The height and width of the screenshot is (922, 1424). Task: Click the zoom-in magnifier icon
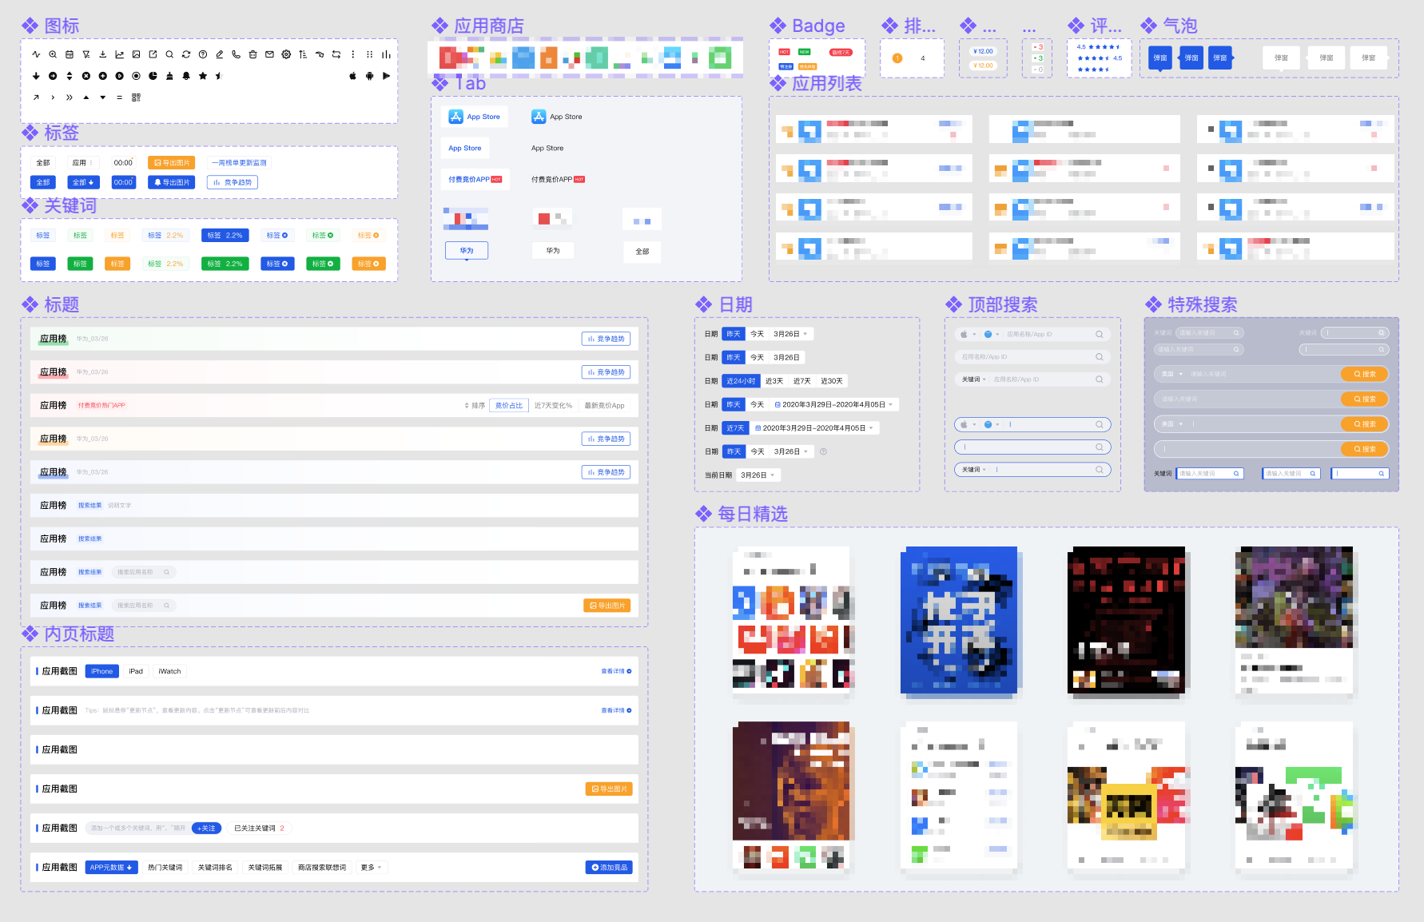pyautogui.click(x=53, y=54)
